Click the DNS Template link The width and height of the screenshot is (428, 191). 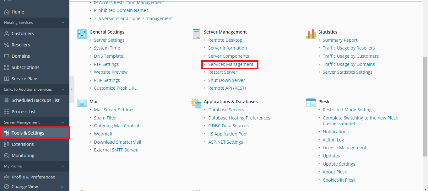point(108,56)
